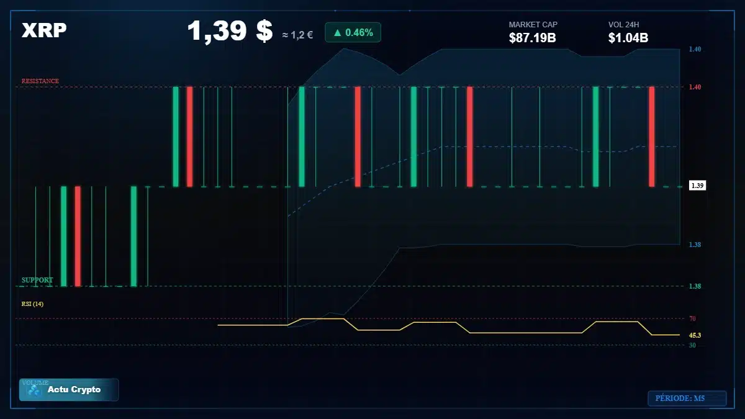
Task: Click the white 1.39 current price tag
Action: pyautogui.click(x=698, y=186)
